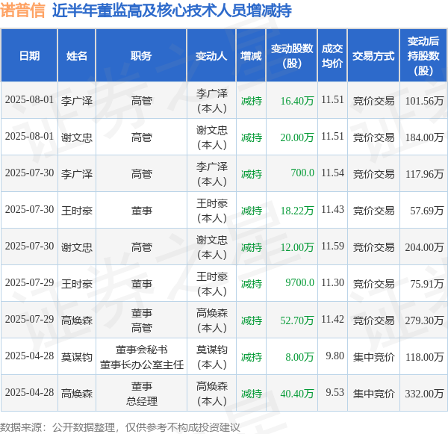Select the 变动后持股数(股) column header
Screen dimensions: 448x434
(423, 56)
